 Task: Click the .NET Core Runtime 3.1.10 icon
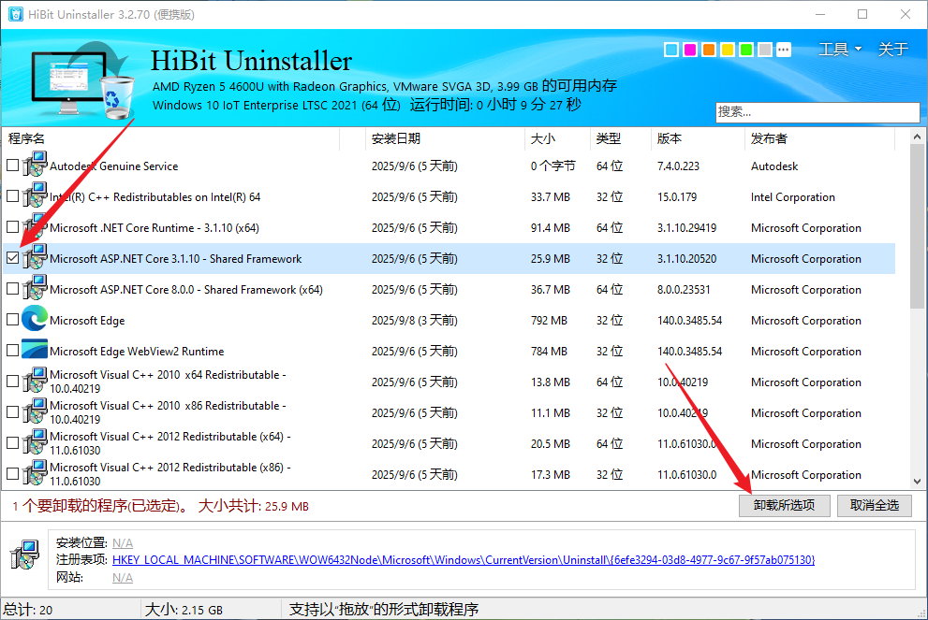(x=35, y=226)
